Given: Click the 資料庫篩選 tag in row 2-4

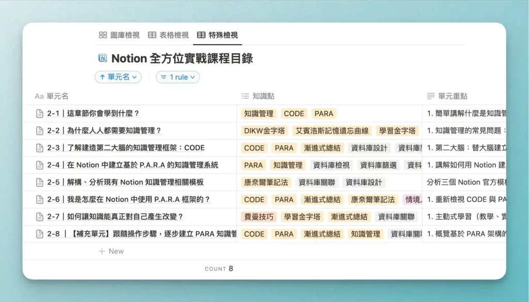Looking at the screenshot, I should pos(379,165).
